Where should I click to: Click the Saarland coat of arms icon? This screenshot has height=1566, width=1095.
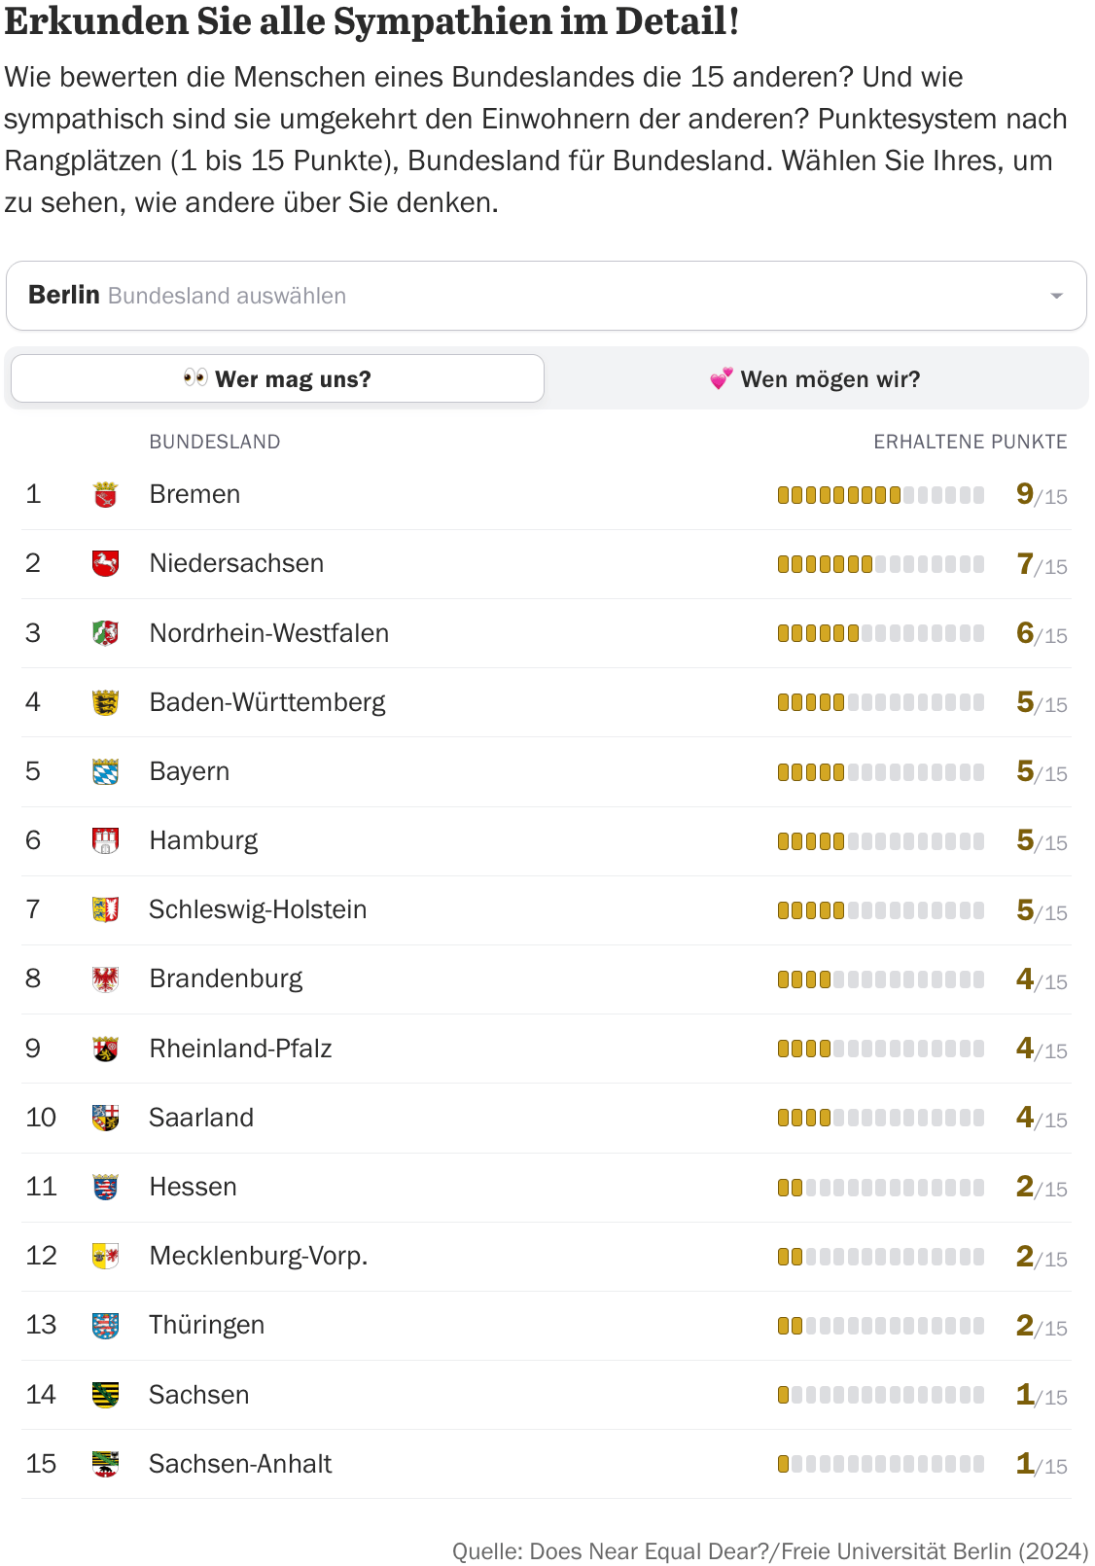(105, 1118)
